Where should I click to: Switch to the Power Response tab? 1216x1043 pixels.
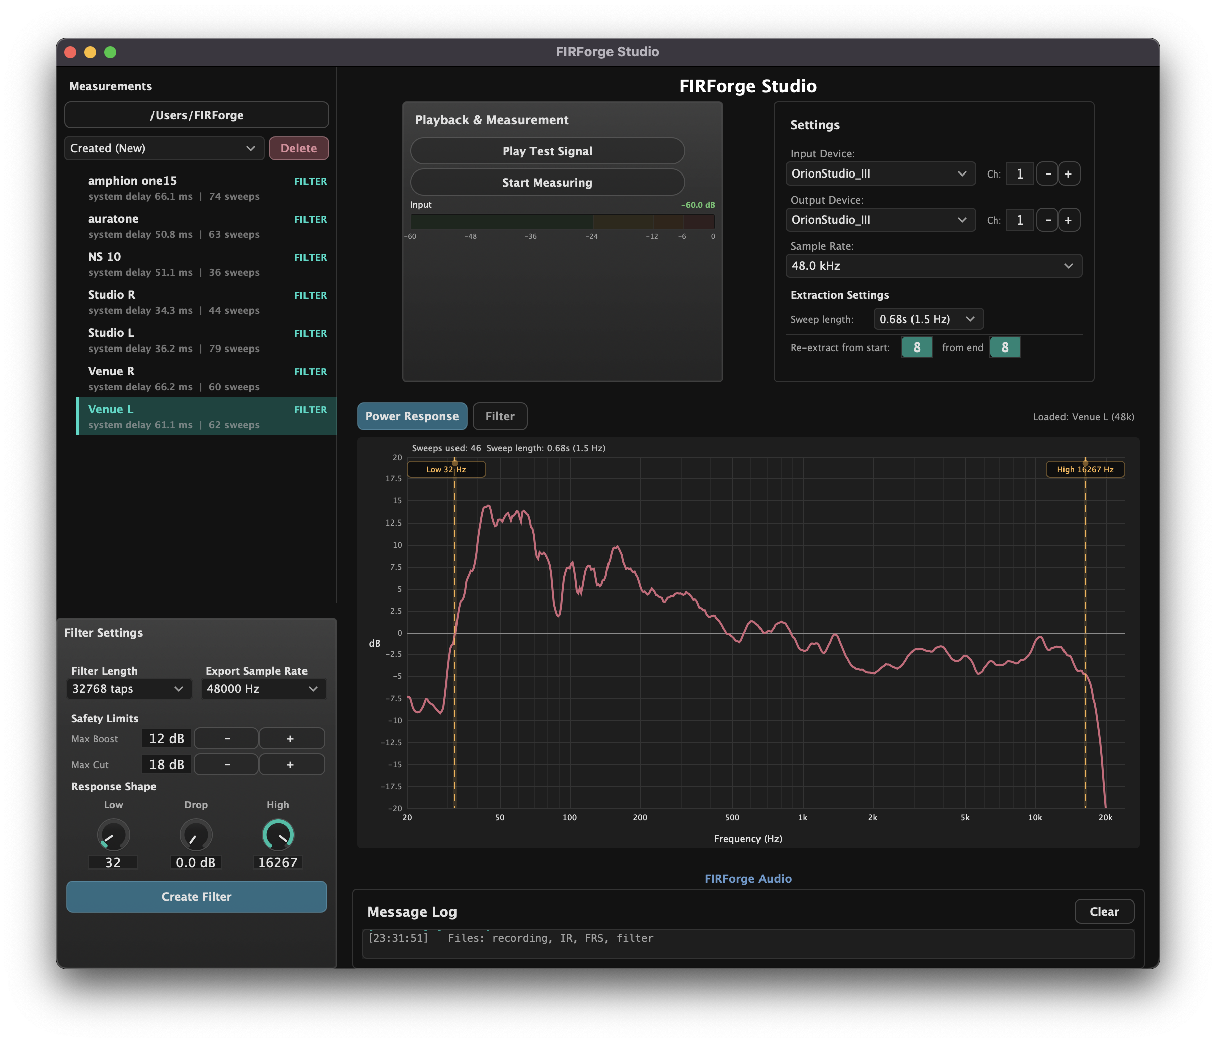(x=412, y=416)
